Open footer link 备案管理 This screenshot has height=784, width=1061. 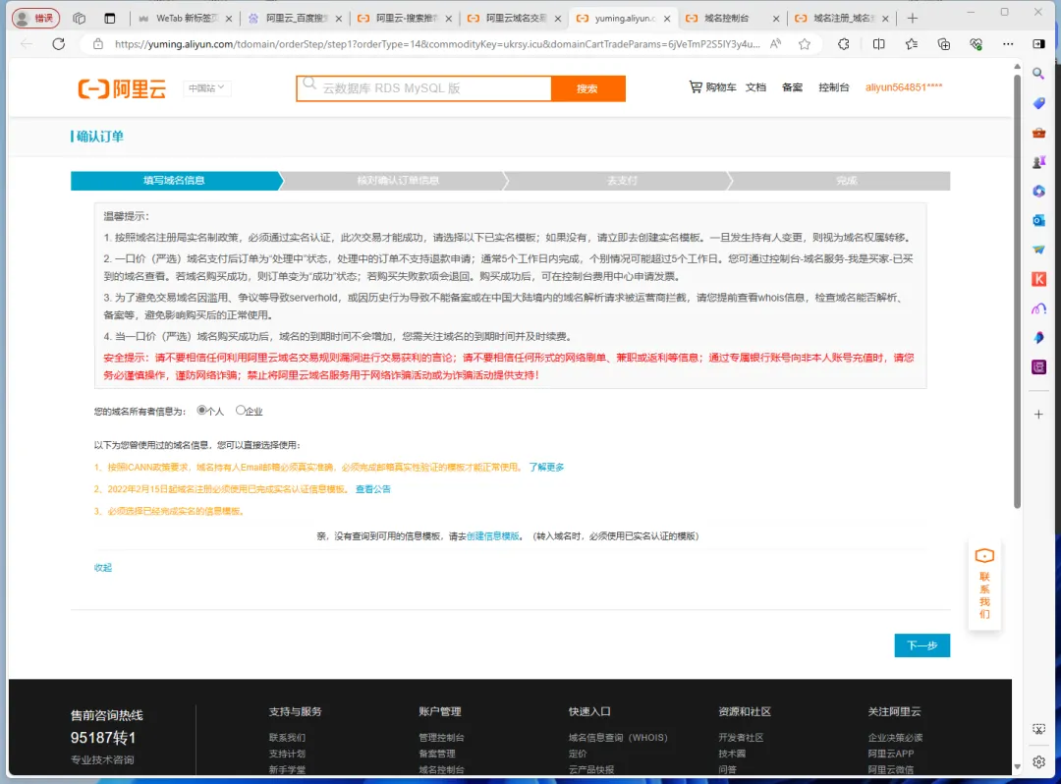click(x=437, y=754)
